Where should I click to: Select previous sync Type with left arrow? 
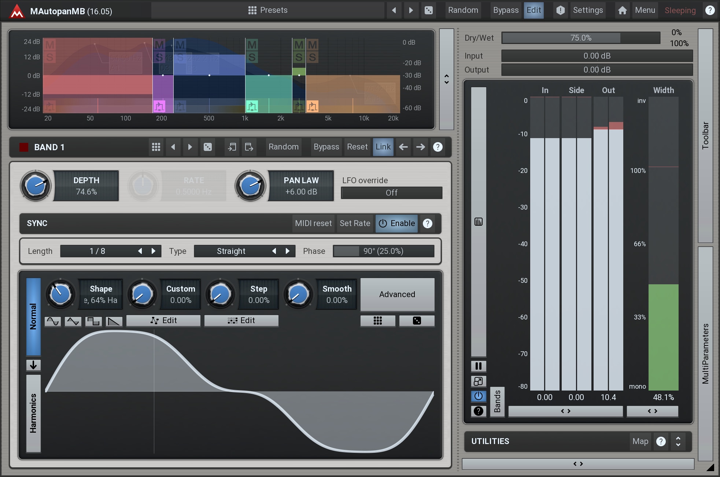click(x=274, y=251)
